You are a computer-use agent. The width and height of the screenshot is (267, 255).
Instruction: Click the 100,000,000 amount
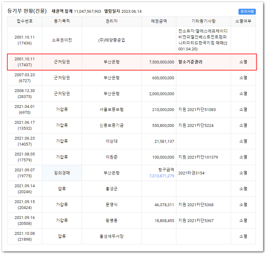click(163, 157)
